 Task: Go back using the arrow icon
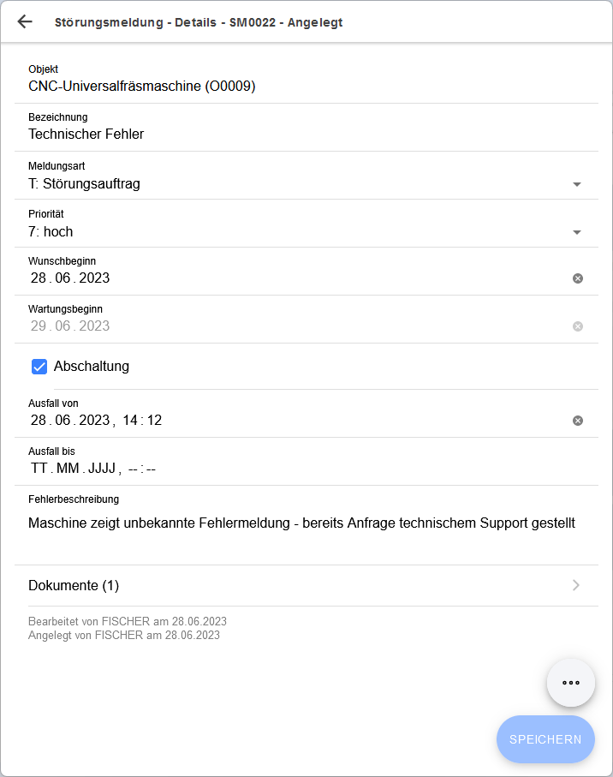tap(25, 22)
